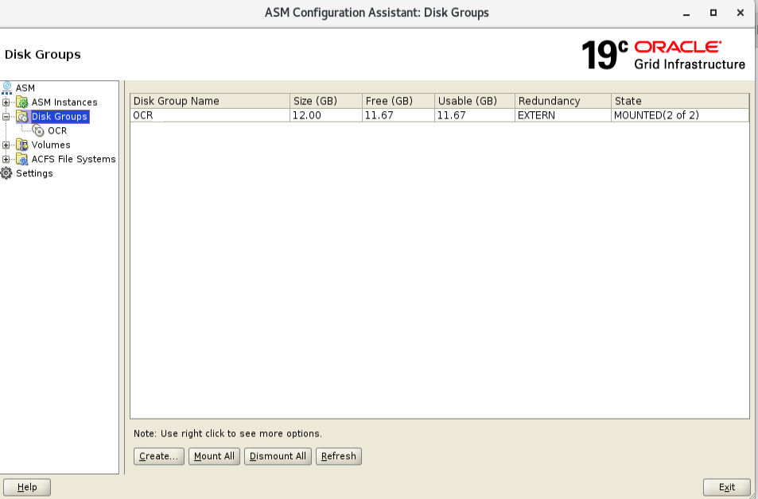Maximize the ASM Configuration Assistant window
The width and height of the screenshot is (758, 499).
[x=713, y=13]
